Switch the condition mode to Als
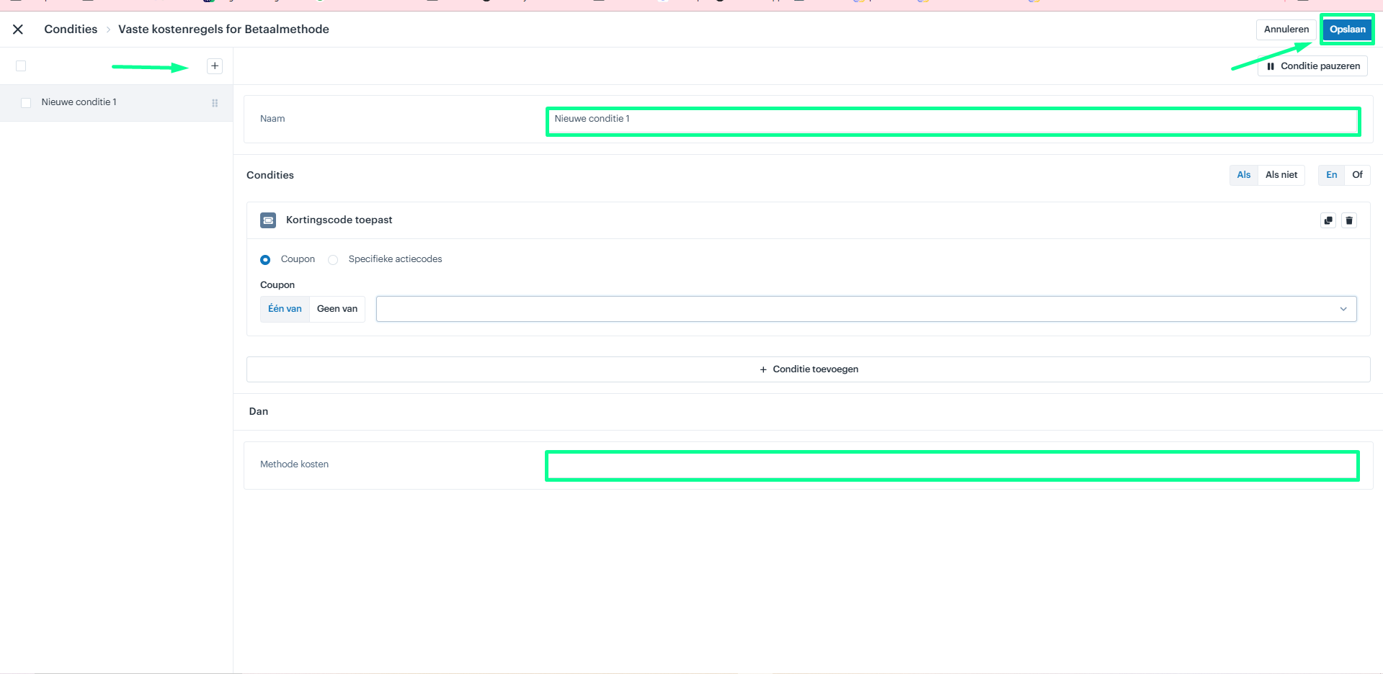Image resolution: width=1383 pixels, height=674 pixels. 1244,175
